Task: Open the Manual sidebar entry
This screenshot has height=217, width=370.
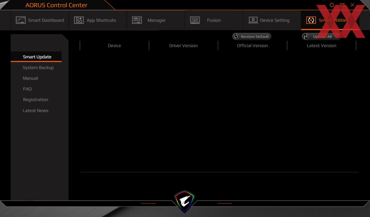Action: pos(30,78)
